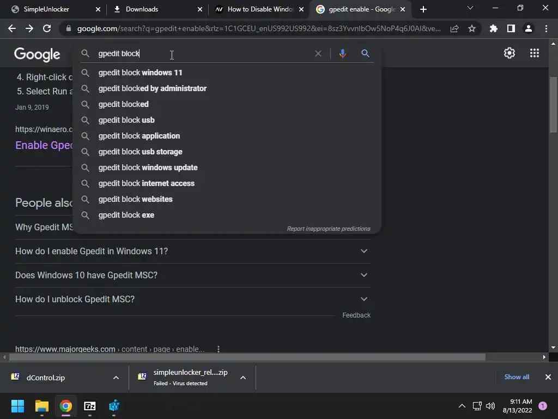Screen dimensions: 558x419
Task: Open the Chrome profile avatar menu
Action: (529, 28)
